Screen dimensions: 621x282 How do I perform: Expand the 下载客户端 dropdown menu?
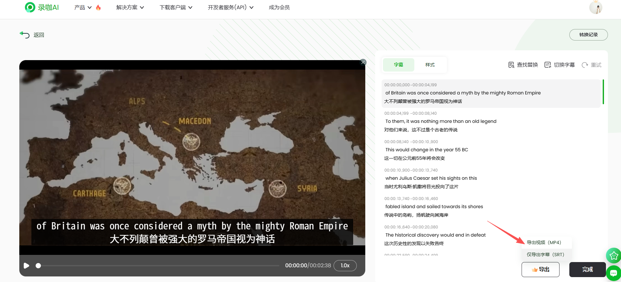pos(176,8)
